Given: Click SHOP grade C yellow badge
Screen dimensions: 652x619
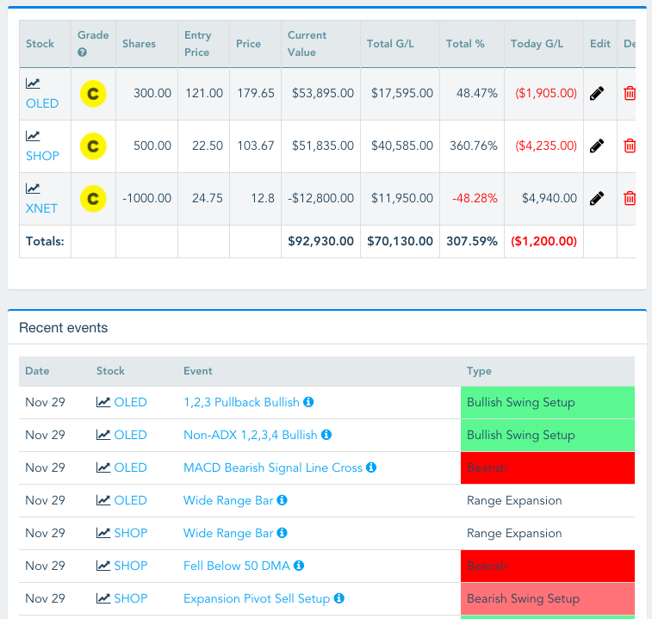Looking at the screenshot, I should tap(93, 145).
